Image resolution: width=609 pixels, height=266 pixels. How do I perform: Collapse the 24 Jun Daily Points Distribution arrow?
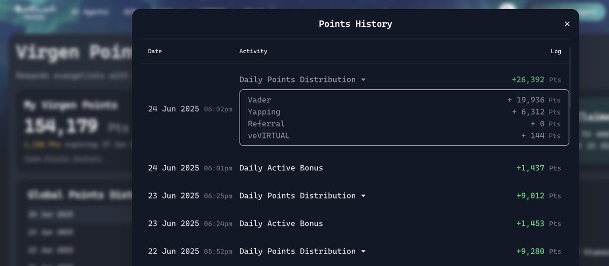click(x=363, y=80)
